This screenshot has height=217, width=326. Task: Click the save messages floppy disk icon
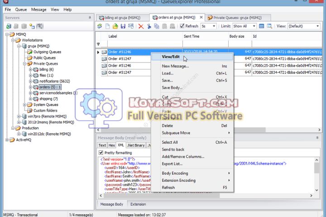pyautogui.click(x=123, y=26)
